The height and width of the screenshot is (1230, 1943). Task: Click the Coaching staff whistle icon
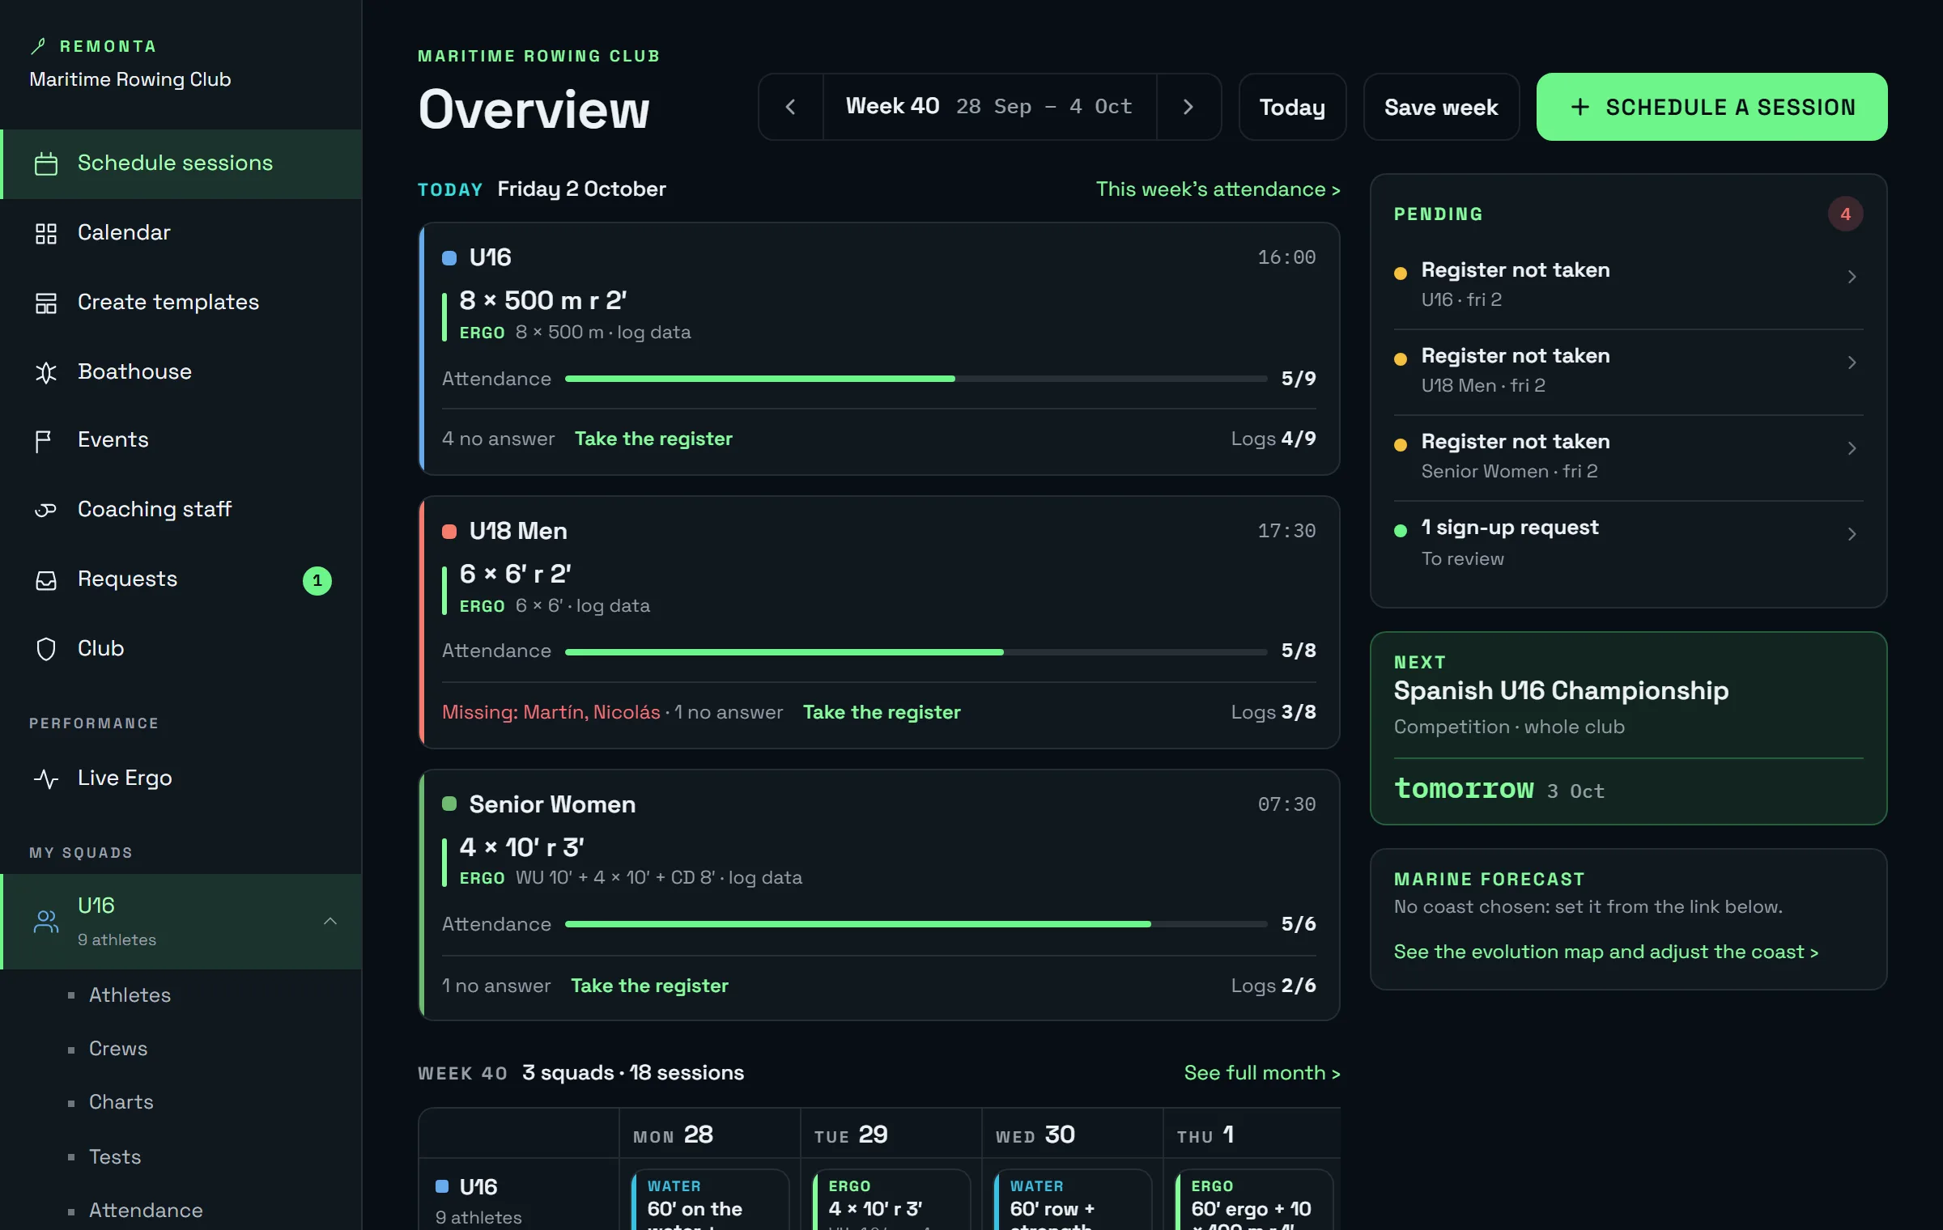pos(46,510)
